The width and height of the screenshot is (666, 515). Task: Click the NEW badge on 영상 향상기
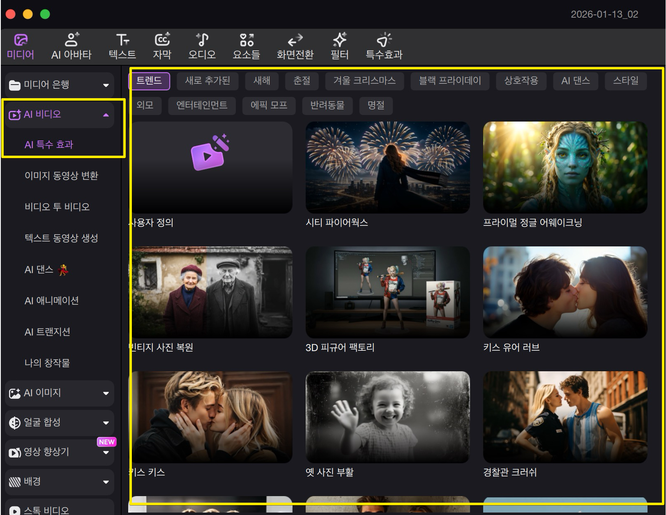pos(107,442)
